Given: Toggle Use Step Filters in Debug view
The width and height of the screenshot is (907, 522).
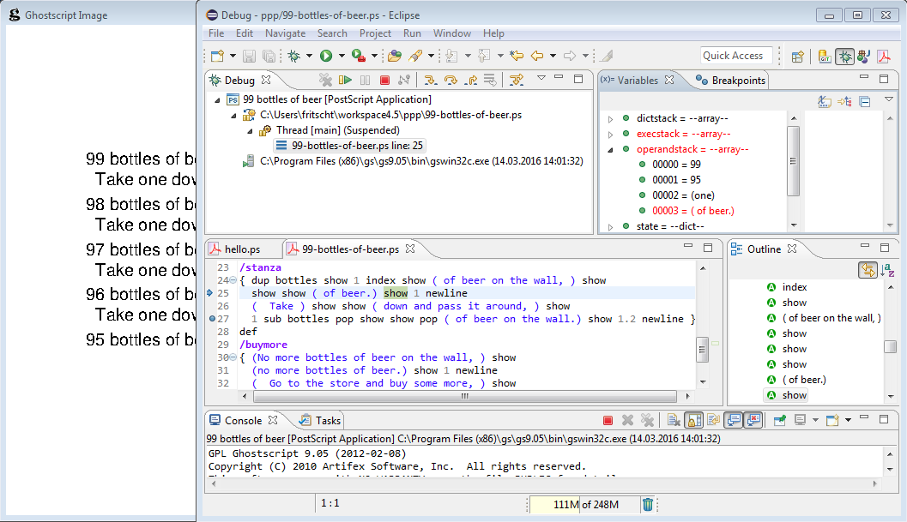Looking at the screenshot, I should (x=517, y=80).
